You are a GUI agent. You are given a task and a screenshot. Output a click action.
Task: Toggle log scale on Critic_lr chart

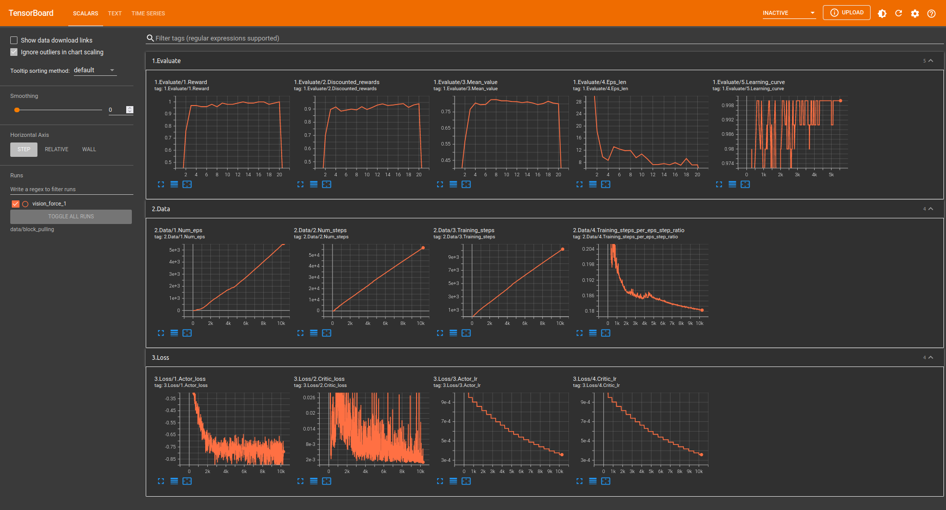[x=593, y=481]
